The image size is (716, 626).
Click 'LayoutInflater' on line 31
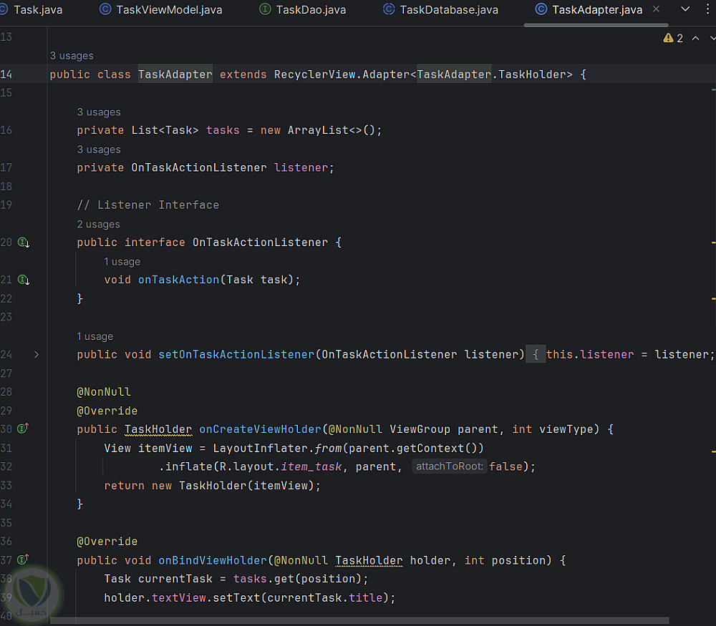[261, 448]
